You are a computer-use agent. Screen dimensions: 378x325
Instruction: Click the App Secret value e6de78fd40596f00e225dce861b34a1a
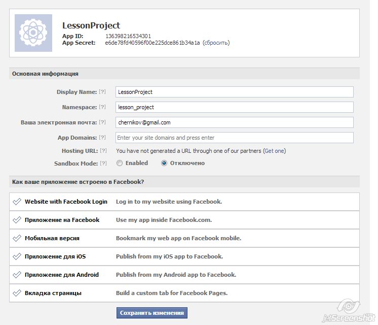pos(153,43)
